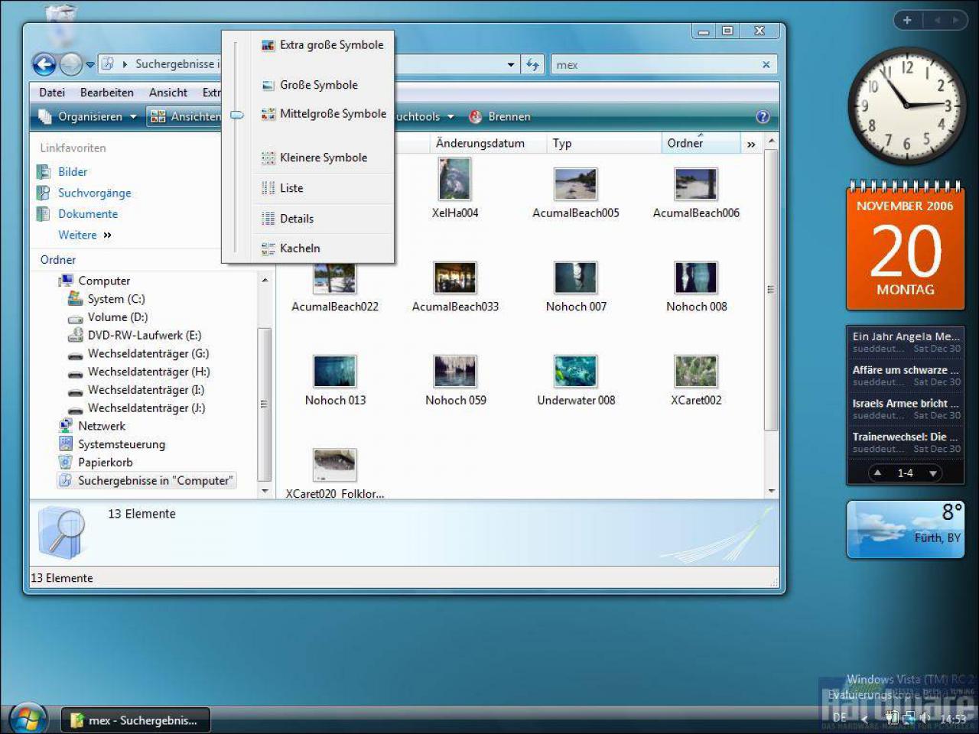Open the Dokumente favorite link
Screen dimensions: 979x734
tap(88, 214)
